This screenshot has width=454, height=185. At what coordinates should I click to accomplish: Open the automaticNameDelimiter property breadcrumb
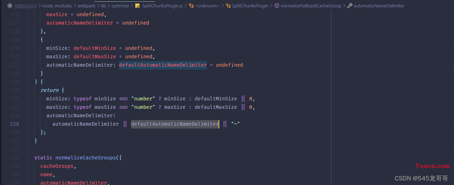[x=379, y=6]
